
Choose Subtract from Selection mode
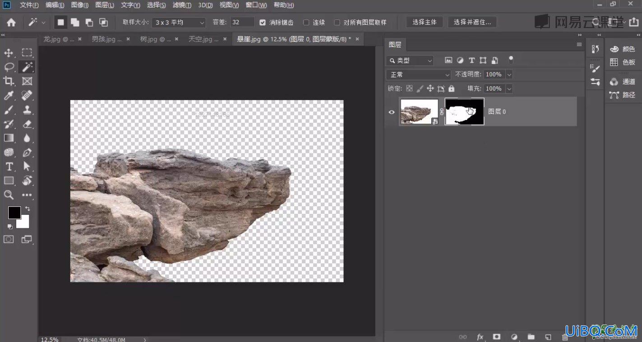click(x=89, y=22)
